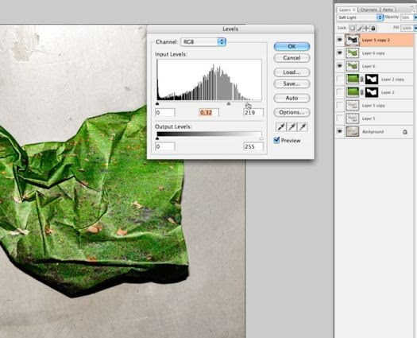The width and height of the screenshot is (417, 338).
Task: Click the OK button in Levels
Action: point(292,46)
